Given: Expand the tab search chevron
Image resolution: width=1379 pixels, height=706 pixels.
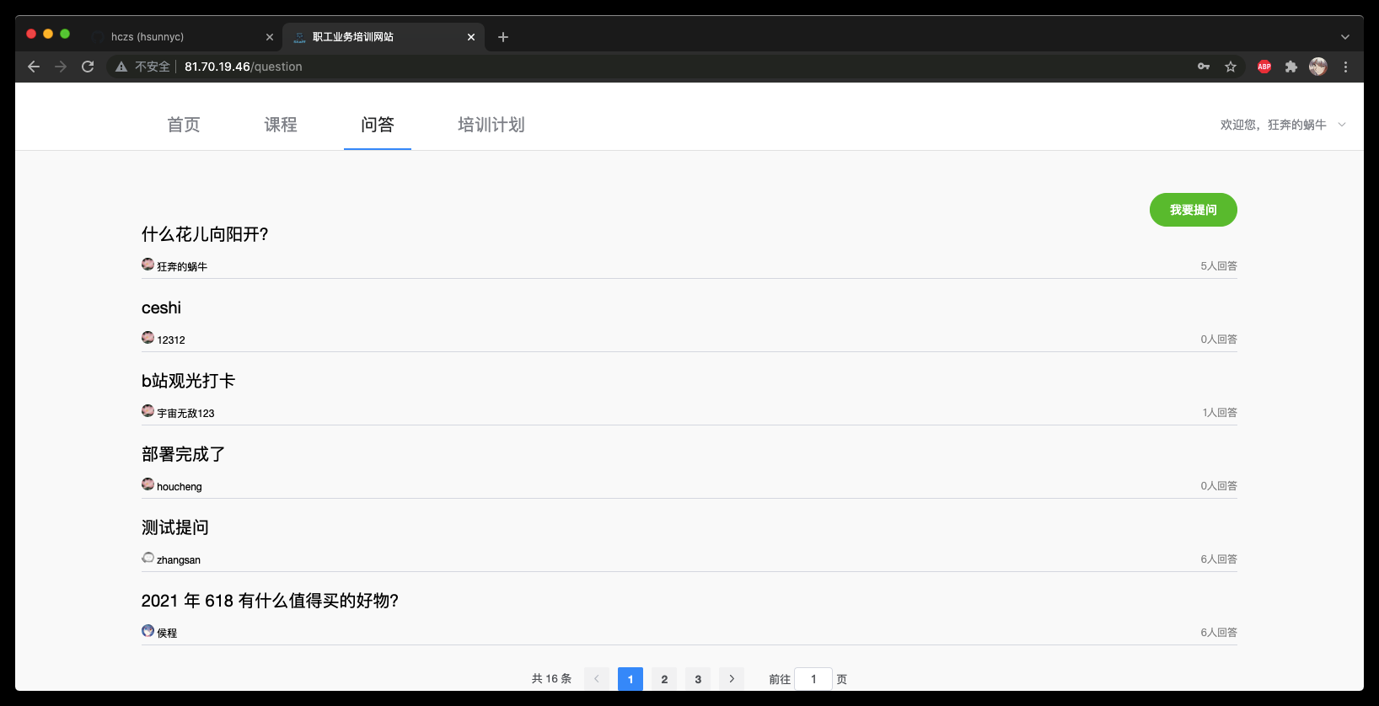Looking at the screenshot, I should pos(1345,37).
